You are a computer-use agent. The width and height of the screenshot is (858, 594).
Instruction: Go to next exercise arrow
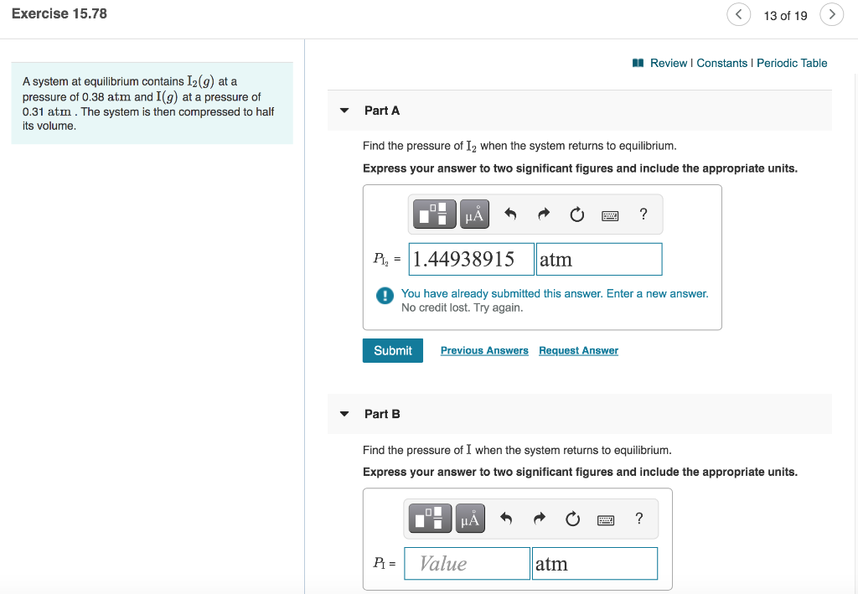832,14
